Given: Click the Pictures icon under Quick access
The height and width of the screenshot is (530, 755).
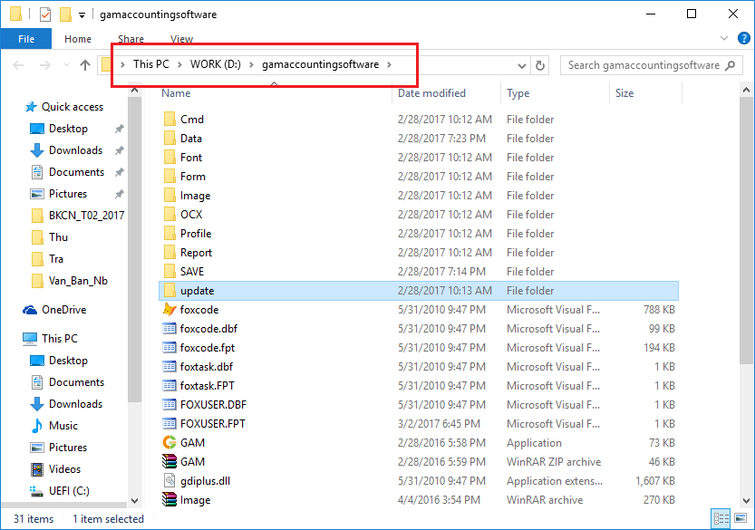Looking at the screenshot, I should pyautogui.click(x=36, y=194).
